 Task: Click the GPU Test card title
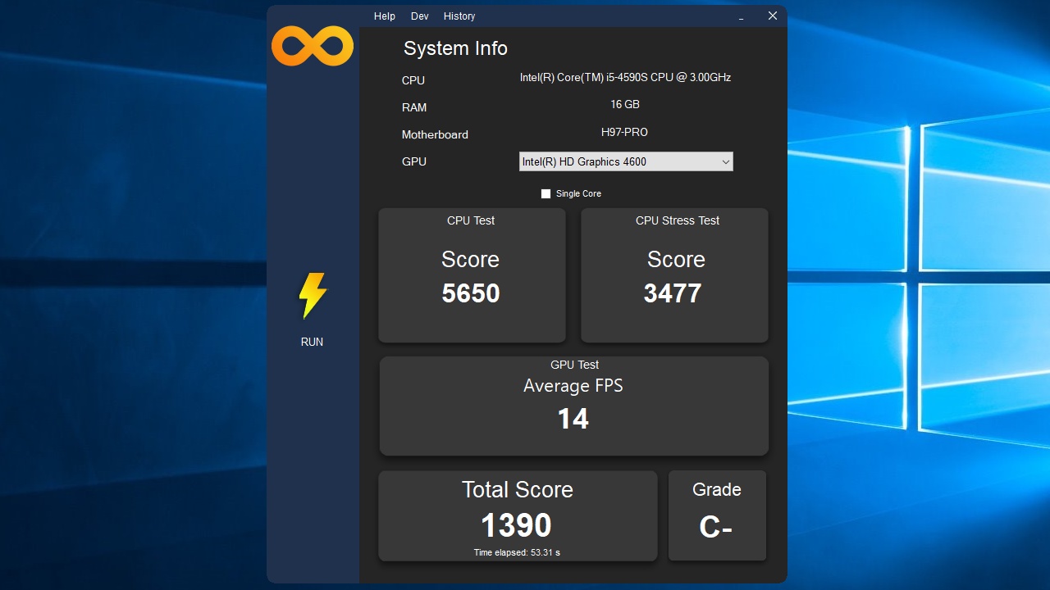tap(574, 365)
